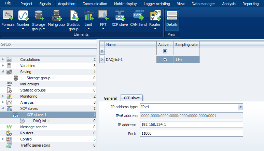Open the IP address type dropdown

[x=240, y=107]
